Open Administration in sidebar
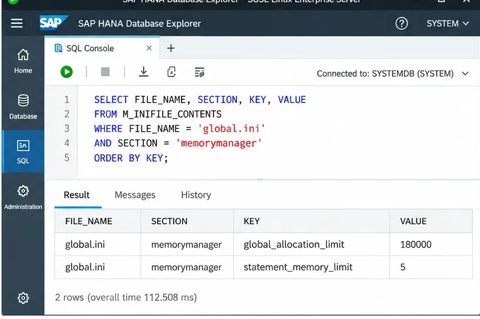Screen dimensions: 480x319 (x=23, y=198)
